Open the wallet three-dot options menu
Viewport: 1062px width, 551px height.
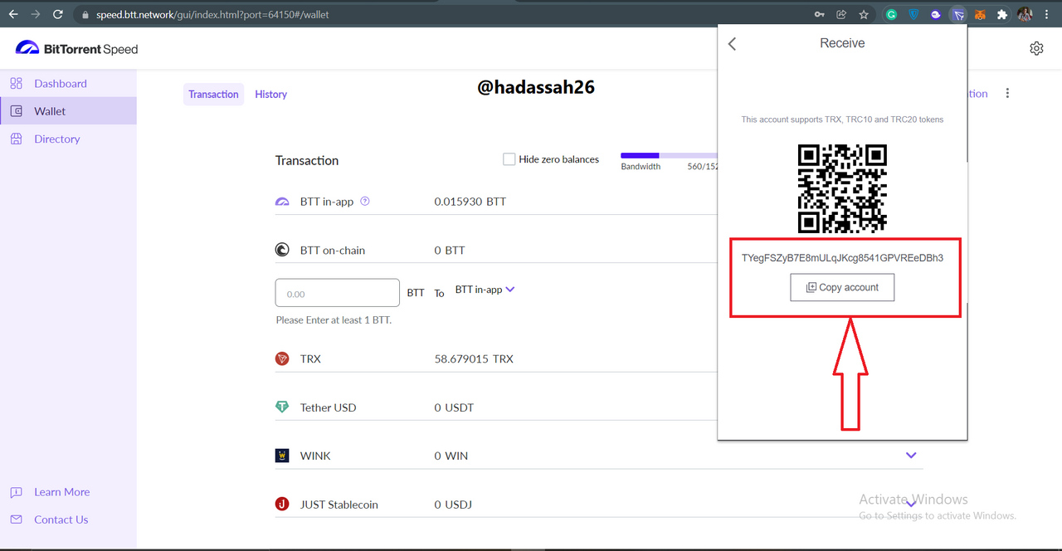1007,94
